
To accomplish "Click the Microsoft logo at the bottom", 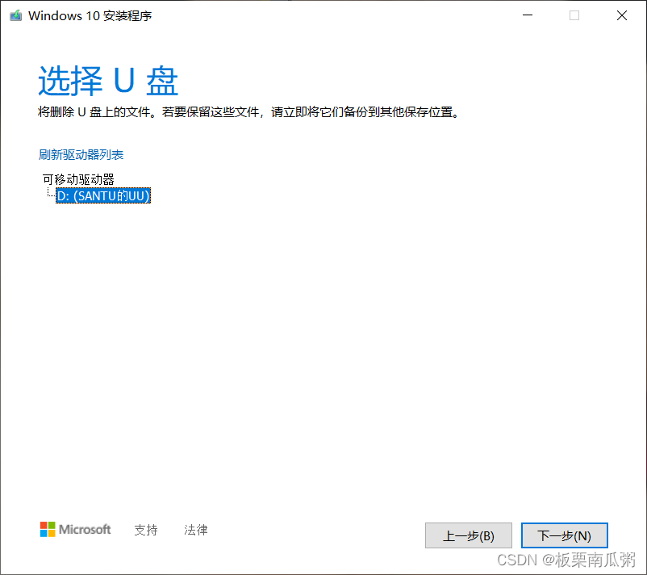I will click(75, 529).
